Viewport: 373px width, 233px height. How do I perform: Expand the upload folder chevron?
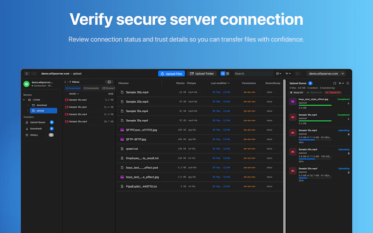[x=28, y=110]
